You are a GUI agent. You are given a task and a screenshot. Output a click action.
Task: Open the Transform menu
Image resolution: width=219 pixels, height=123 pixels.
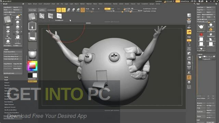[145, 4]
